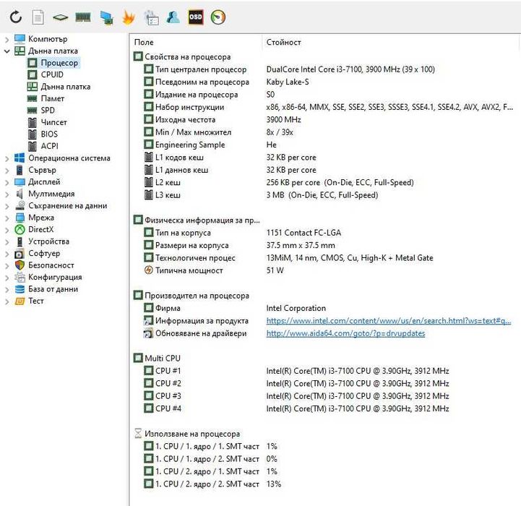Open the gauge benchmark icon
This screenshot has height=506, width=521.
[x=218, y=17]
